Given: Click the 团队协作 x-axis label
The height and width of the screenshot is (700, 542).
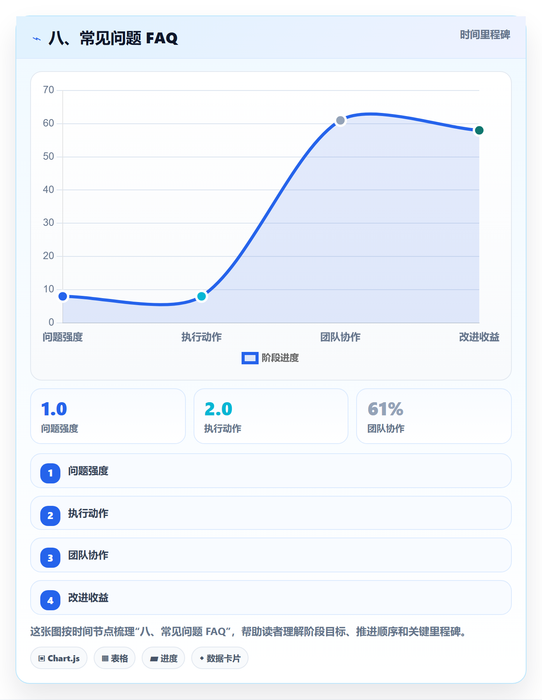Looking at the screenshot, I should [x=340, y=337].
